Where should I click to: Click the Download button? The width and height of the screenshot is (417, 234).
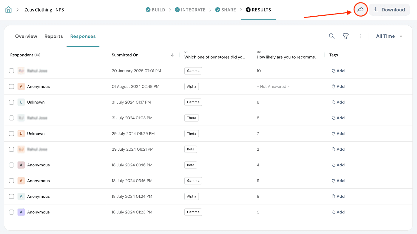pos(389,10)
